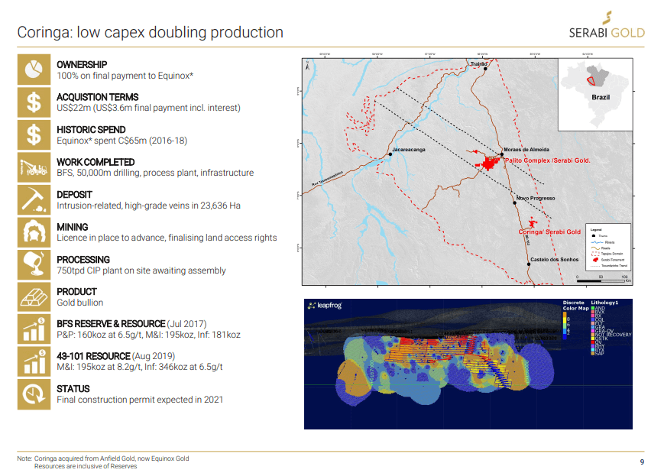The image size is (664, 473).
Task: Select 'Resources are inclusive of Reserves' footnote
Action: 86,466
